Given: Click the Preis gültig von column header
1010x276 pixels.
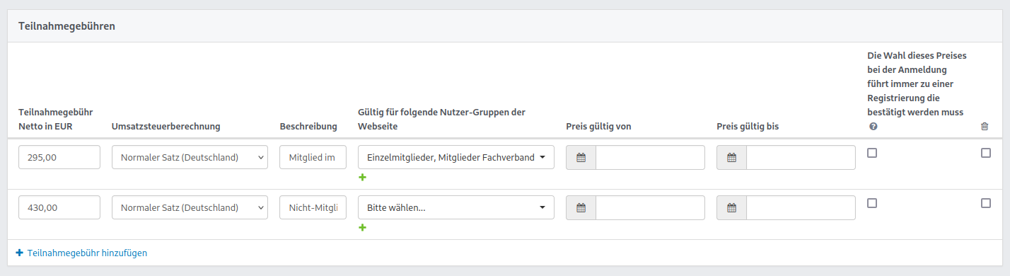Looking at the screenshot, I should (x=598, y=127).
